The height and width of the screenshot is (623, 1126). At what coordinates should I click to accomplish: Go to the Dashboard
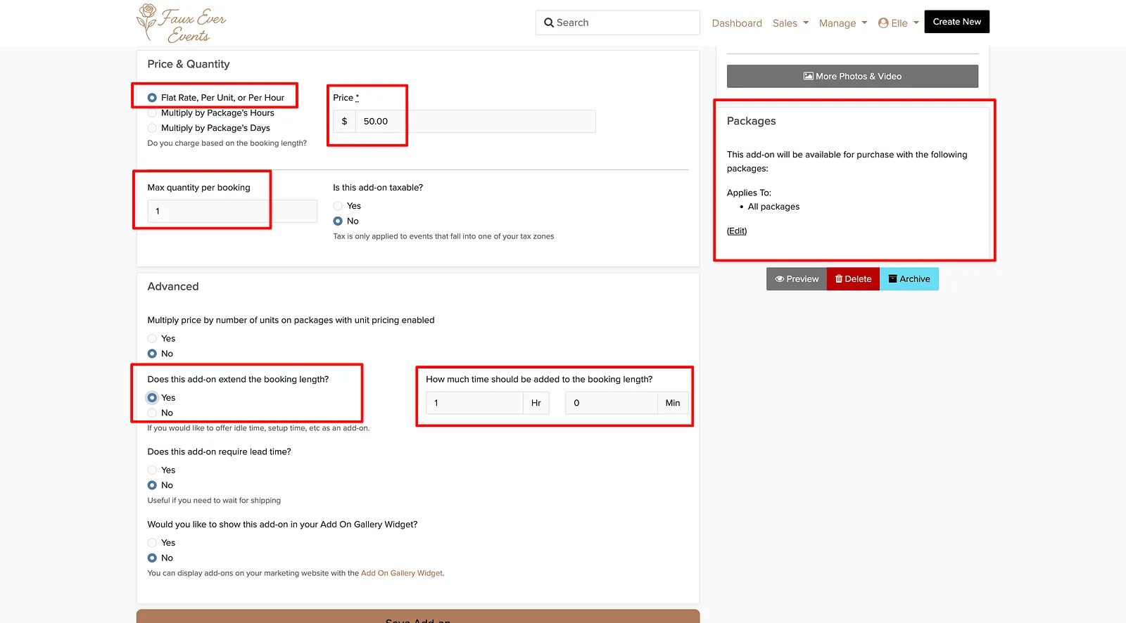737,23
